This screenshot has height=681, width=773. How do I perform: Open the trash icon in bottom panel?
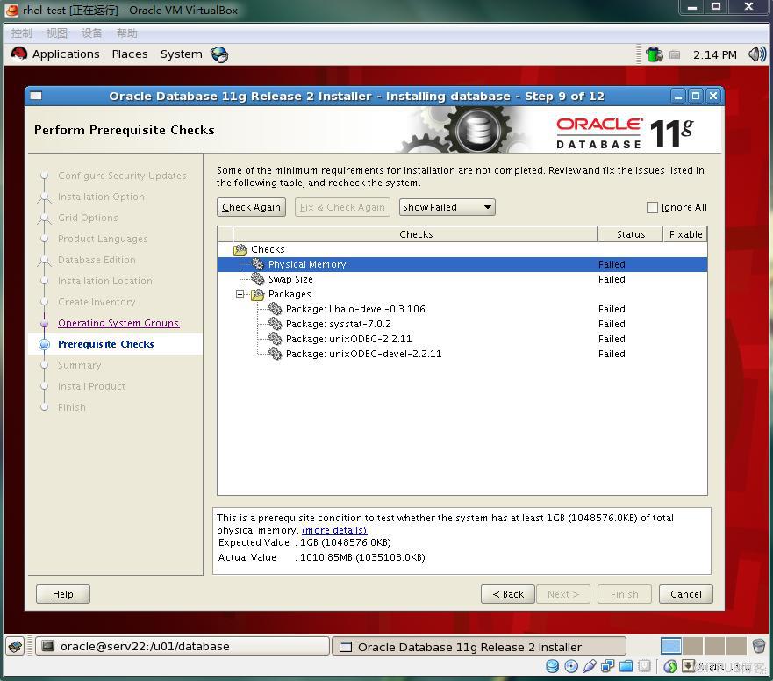[759, 646]
